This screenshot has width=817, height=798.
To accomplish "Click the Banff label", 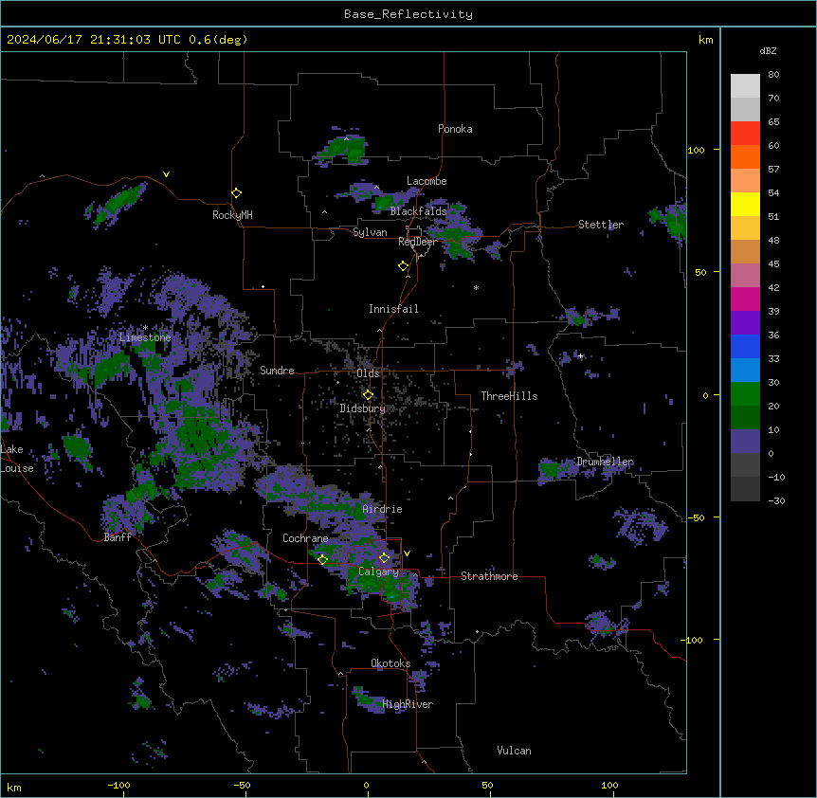I will (x=118, y=537).
